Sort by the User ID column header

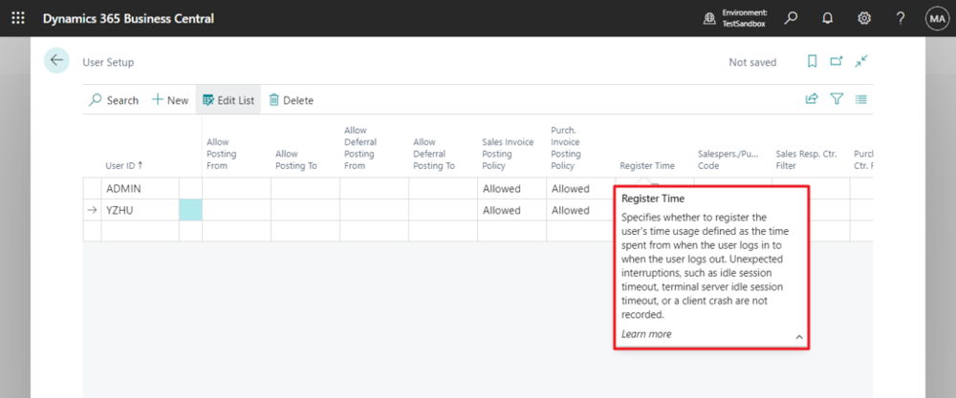click(124, 165)
